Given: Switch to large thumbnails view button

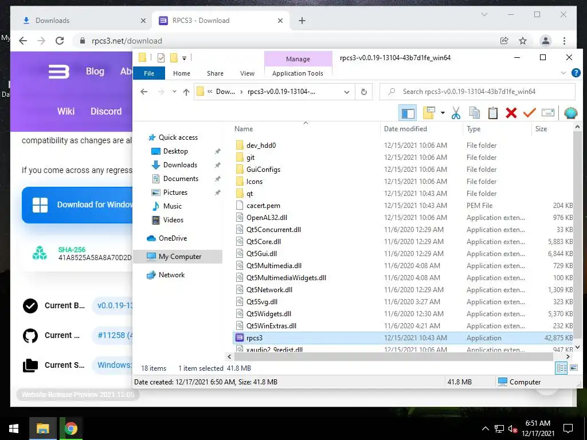Looking at the screenshot, I should 573,368.
